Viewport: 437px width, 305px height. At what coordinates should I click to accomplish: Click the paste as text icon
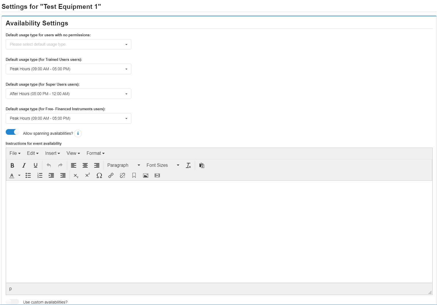pos(202,165)
